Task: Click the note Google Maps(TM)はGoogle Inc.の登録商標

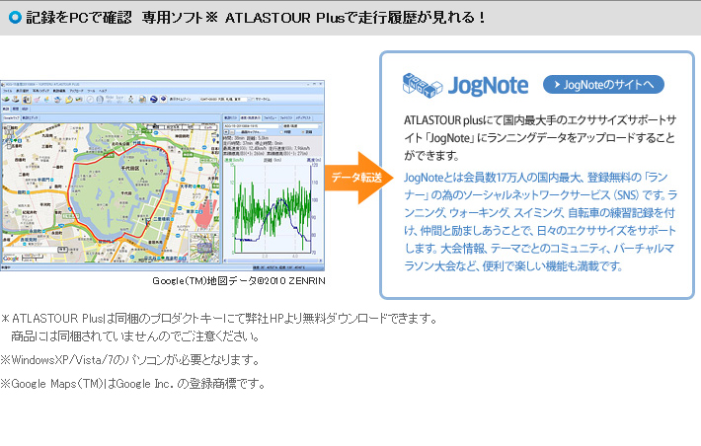Action: click(x=133, y=384)
